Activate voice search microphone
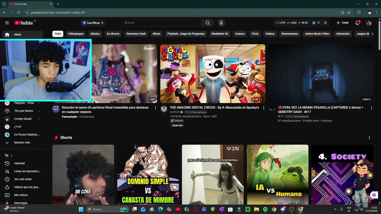 coord(221,23)
